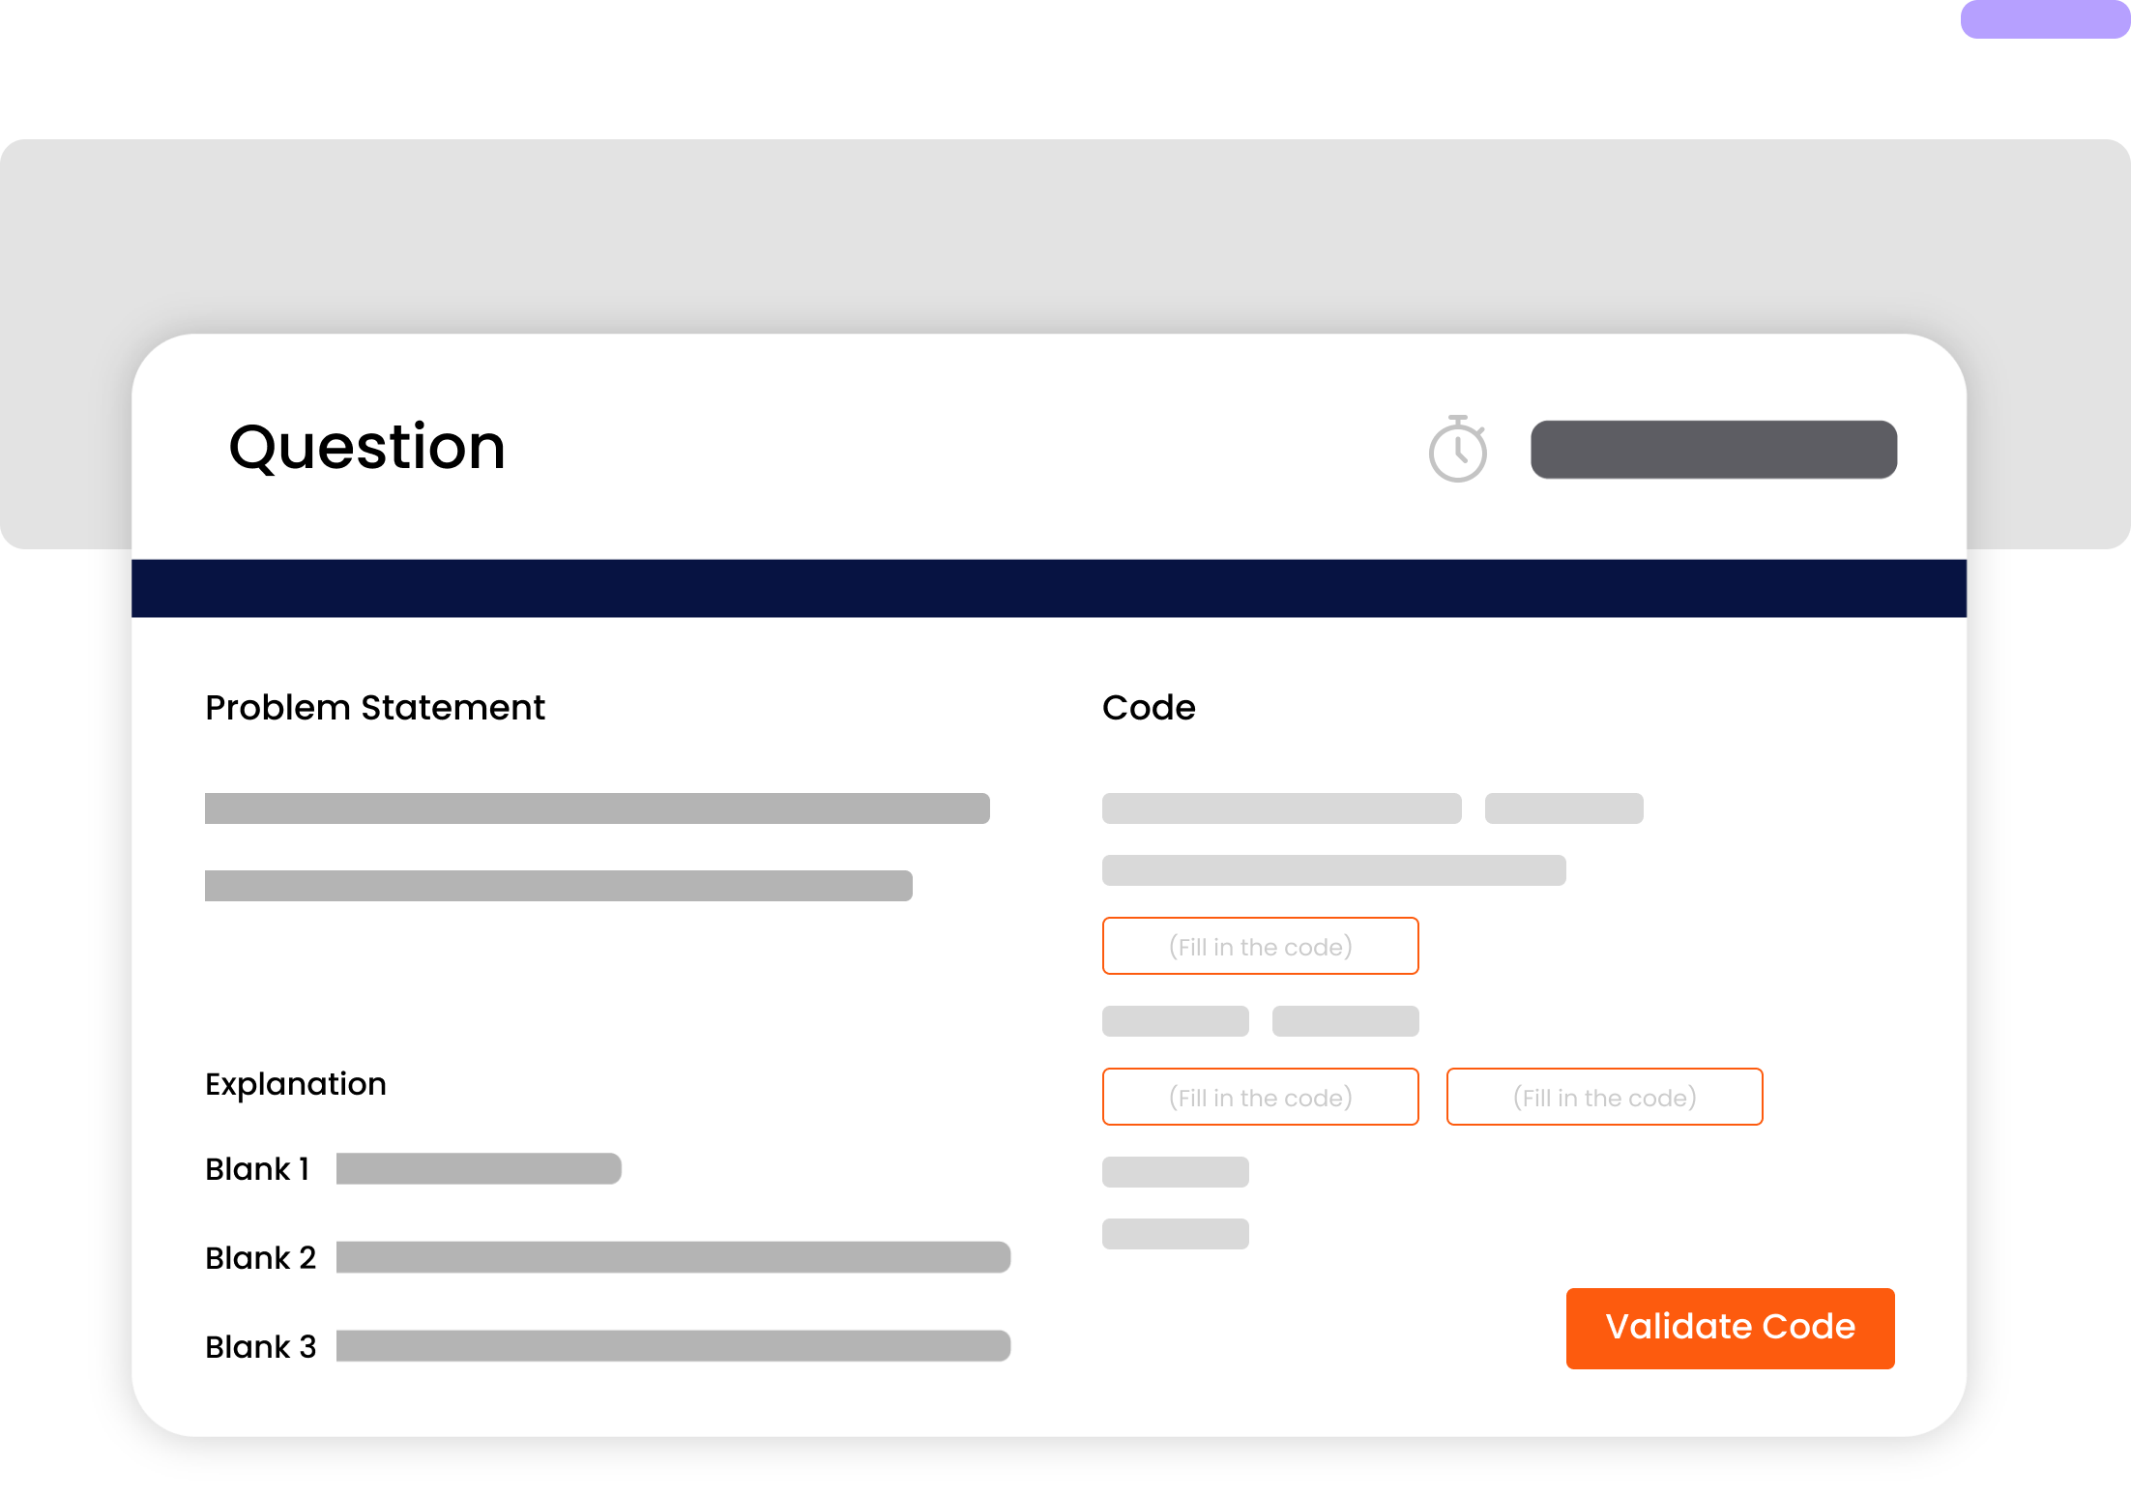2131x1497 pixels.
Task: Click the shorter Problem Statement placeholder line
Action: coord(558,886)
